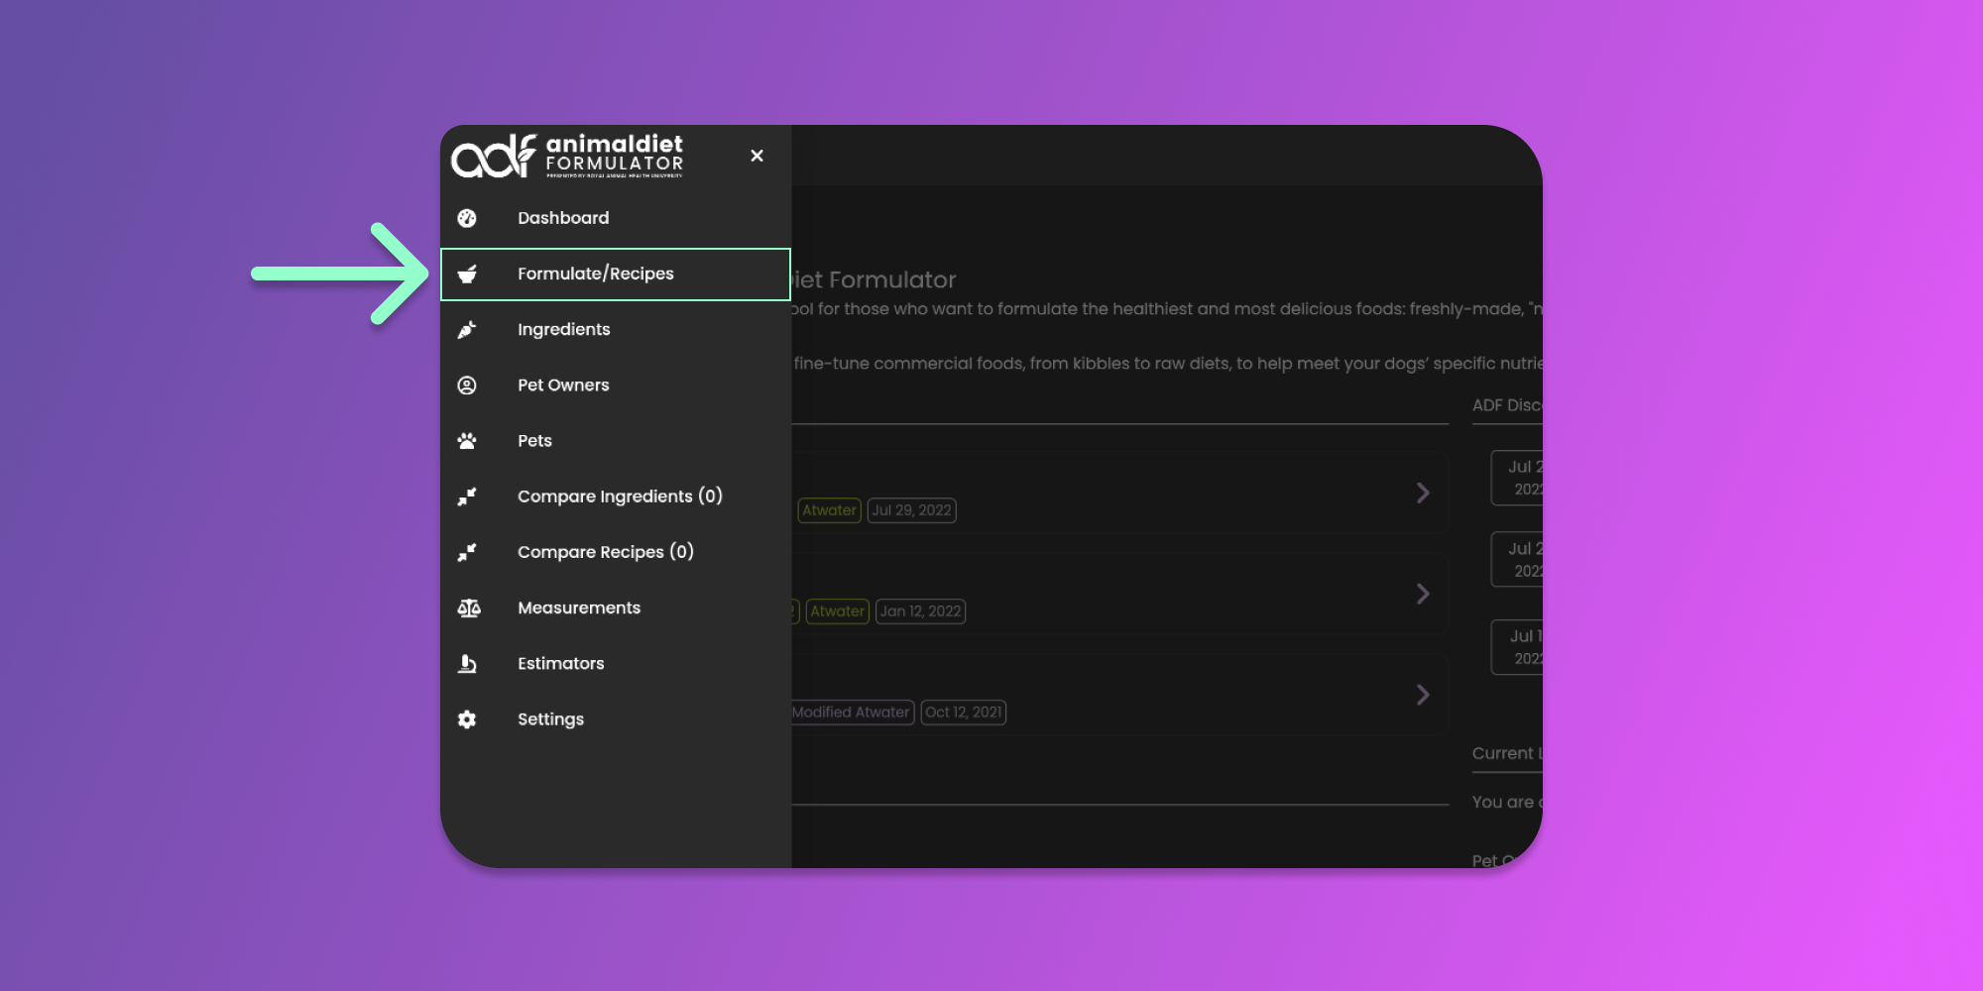Click the Pet Owners person icon
Image resolution: width=1983 pixels, height=991 pixels.
(x=467, y=385)
